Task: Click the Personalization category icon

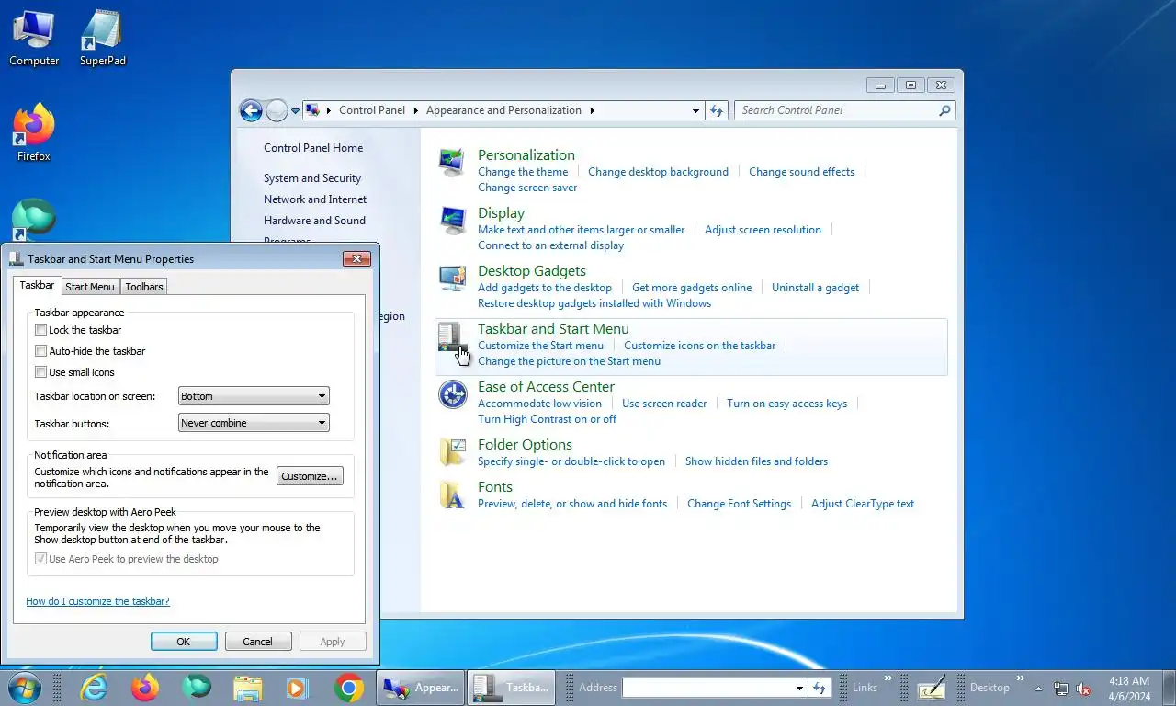Action: click(452, 162)
